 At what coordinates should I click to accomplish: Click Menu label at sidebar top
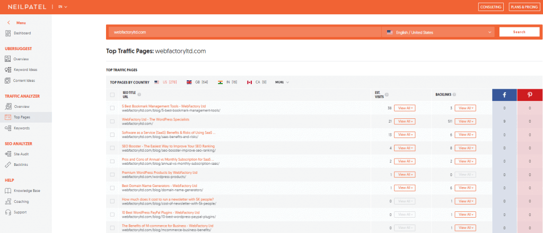coord(21,23)
